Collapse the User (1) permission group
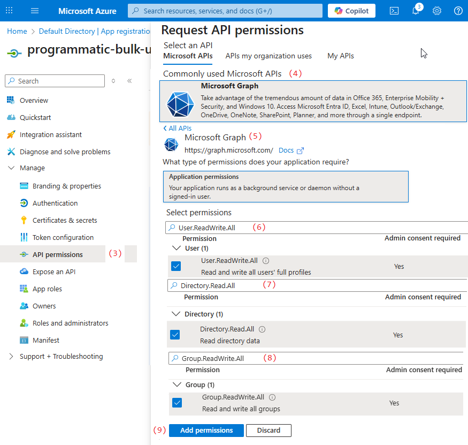Image resolution: width=468 pixels, height=445 pixels. tap(177, 248)
